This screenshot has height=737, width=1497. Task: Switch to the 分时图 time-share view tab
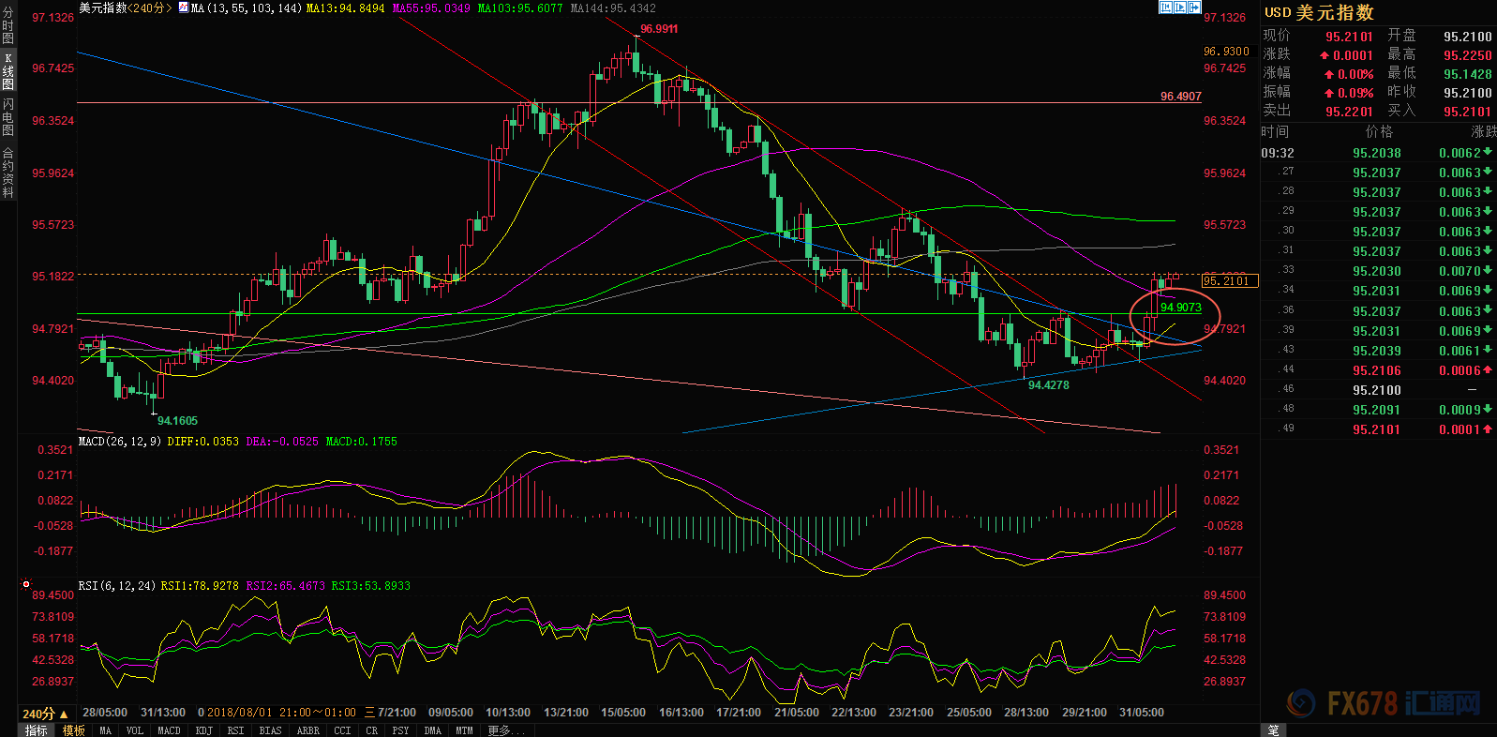pos(8,25)
